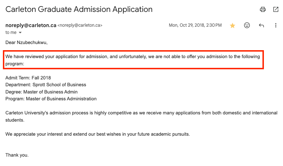
Task: Click the "We appreciate your interest" sentence
Action: point(97,134)
